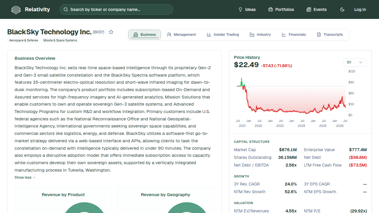The width and height of the screenshot is (379, 213).
Task: Click the Transcripts document icon
Action: pyautogui.click(x=319, y=35)
